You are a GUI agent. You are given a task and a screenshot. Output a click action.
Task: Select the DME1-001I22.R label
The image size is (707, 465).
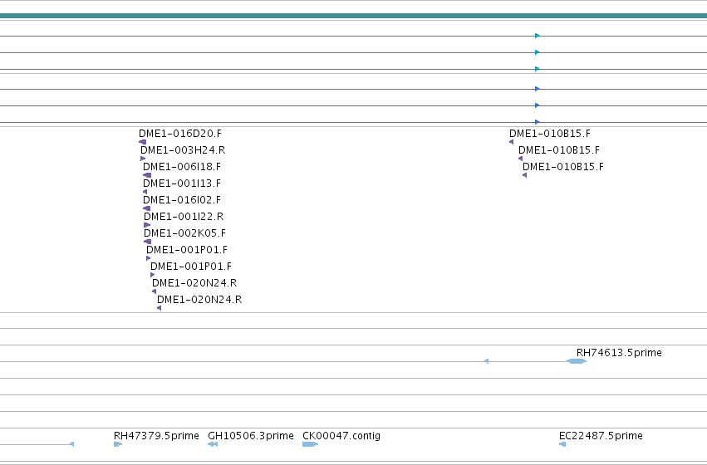tap(184, 217)
